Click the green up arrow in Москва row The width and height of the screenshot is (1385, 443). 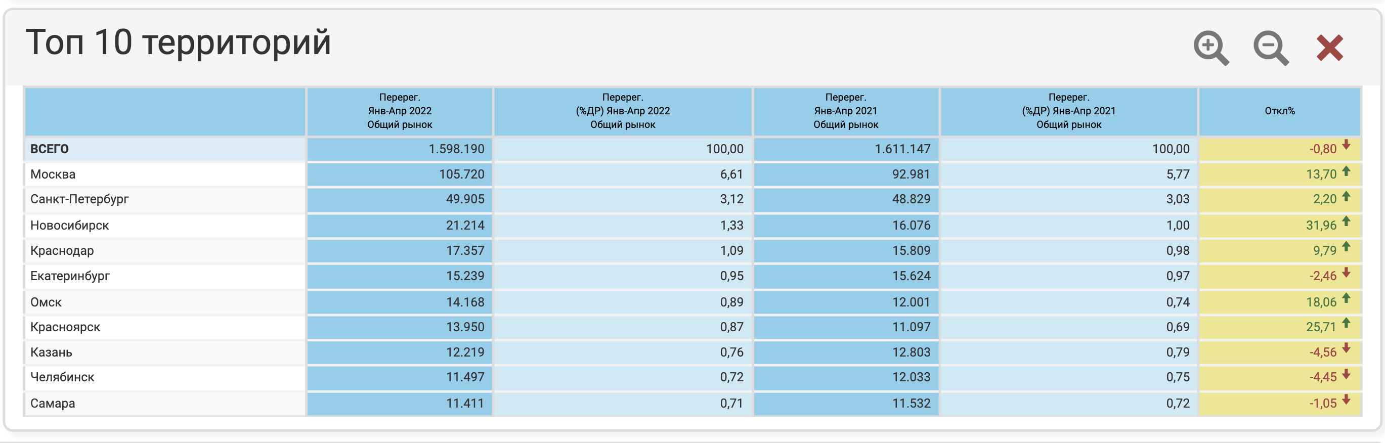1346,171
